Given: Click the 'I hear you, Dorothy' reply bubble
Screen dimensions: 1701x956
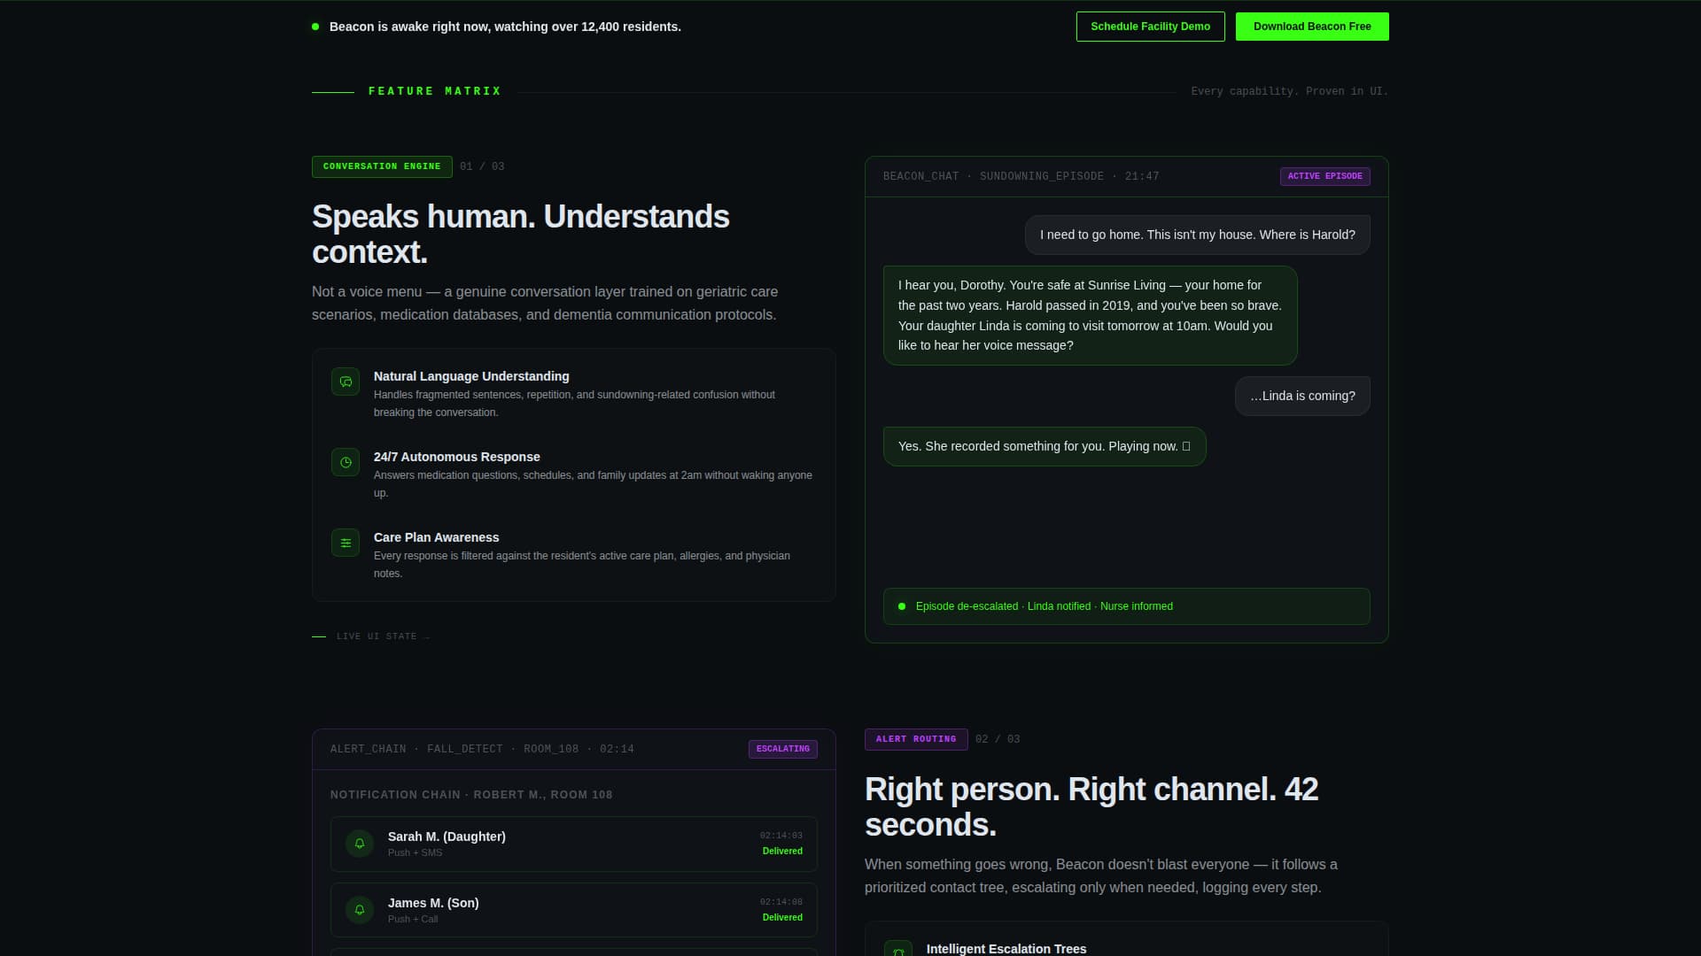Looking at the screenshot, I should click(1091, 315).
